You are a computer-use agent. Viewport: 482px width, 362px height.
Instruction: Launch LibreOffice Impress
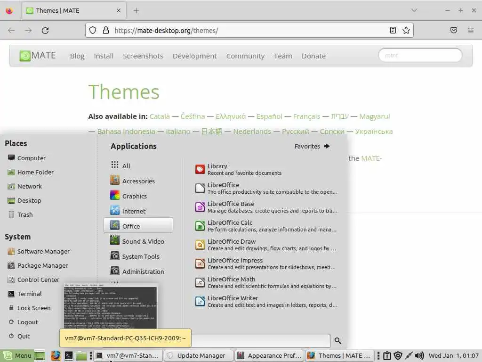coord(266,263)
